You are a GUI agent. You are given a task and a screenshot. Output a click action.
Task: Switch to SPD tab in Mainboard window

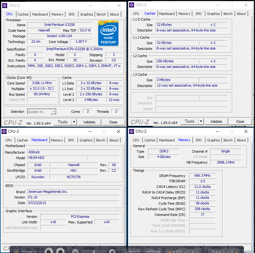[71, 140]
